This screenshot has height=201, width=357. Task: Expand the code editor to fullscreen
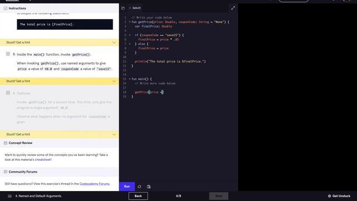pos(233,8)
